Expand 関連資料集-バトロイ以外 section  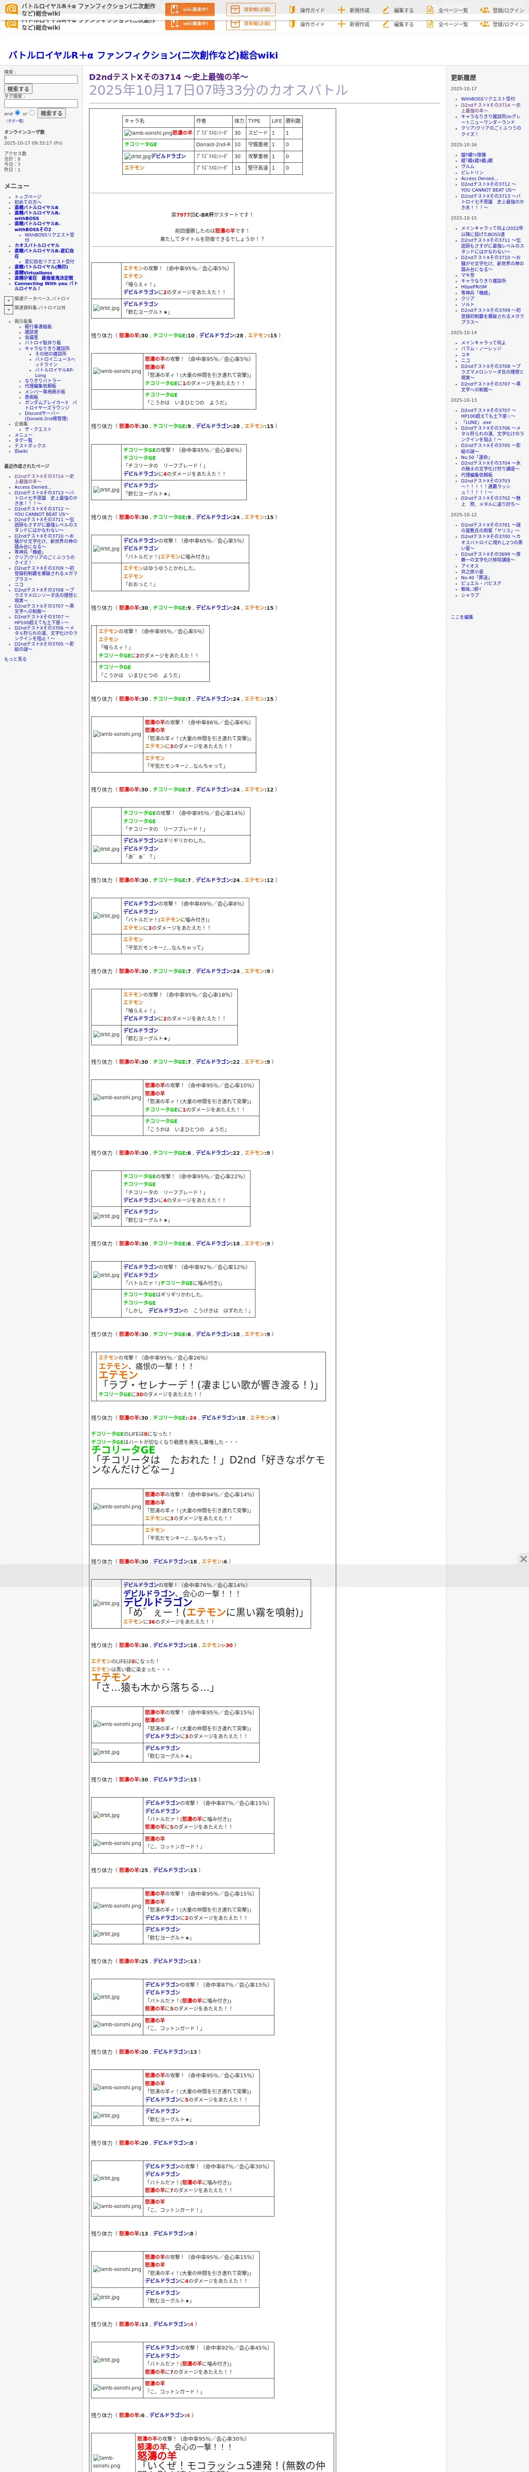click(x=9, y=310)
